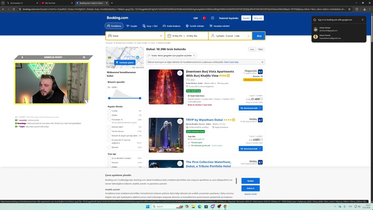Check the 5 yıldız filter
Image resolution: width=373 pixels, height=210 pixels.
[x=109, y=111]
